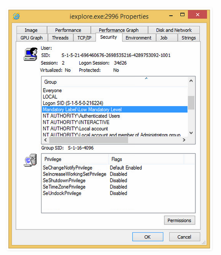
Task: Click the user computer icon beside SID
Action: [31, 54]
